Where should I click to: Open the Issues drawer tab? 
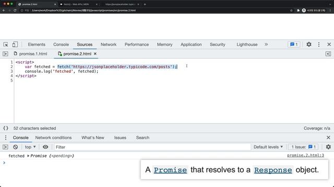click(120, 138)
